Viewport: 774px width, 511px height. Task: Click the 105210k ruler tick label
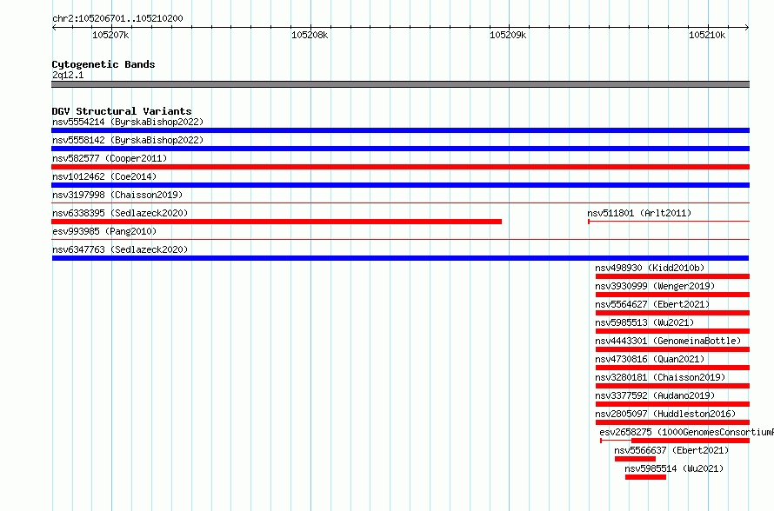pos(707,35)
